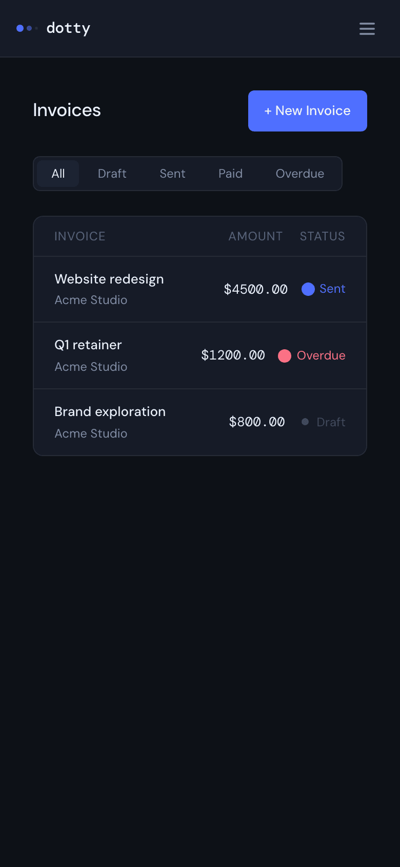This screenshot has height=867, width=400.
Task: Open the hamburger navigation menu
Action: [367, 29]
